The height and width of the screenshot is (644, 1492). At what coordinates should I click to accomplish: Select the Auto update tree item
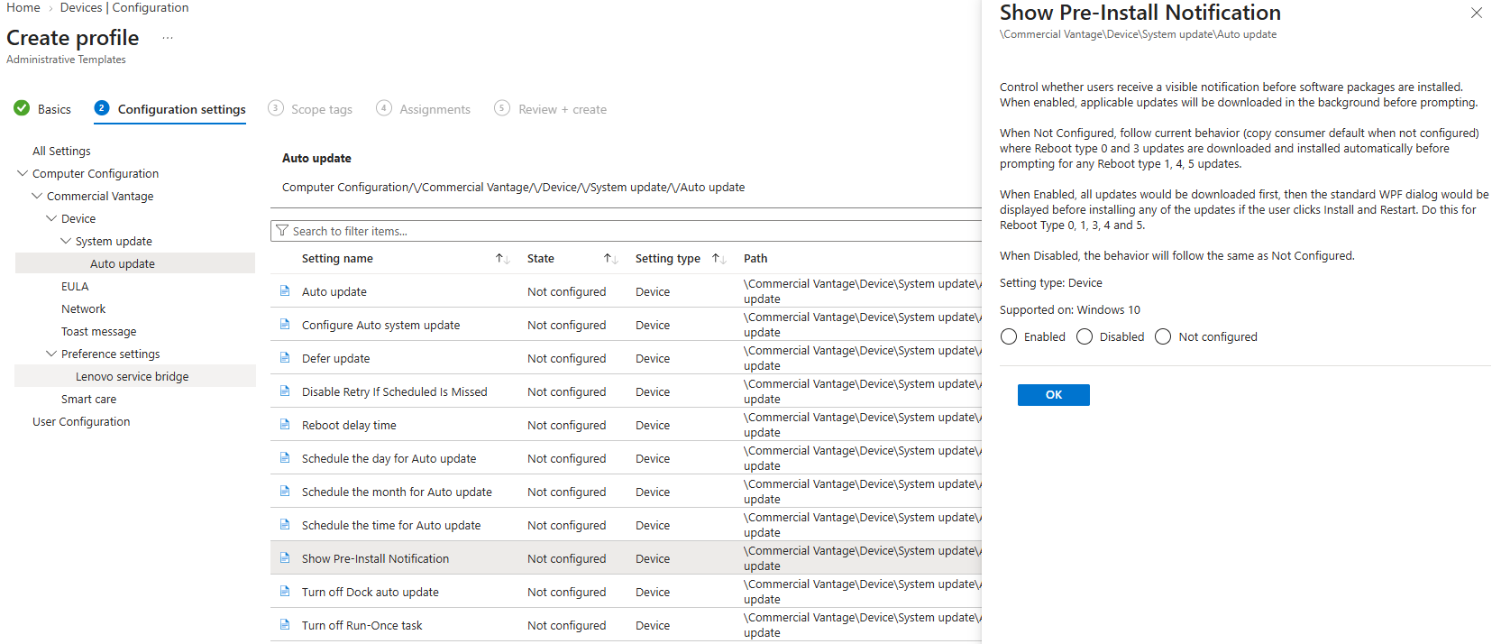click(x=123, y=263)
